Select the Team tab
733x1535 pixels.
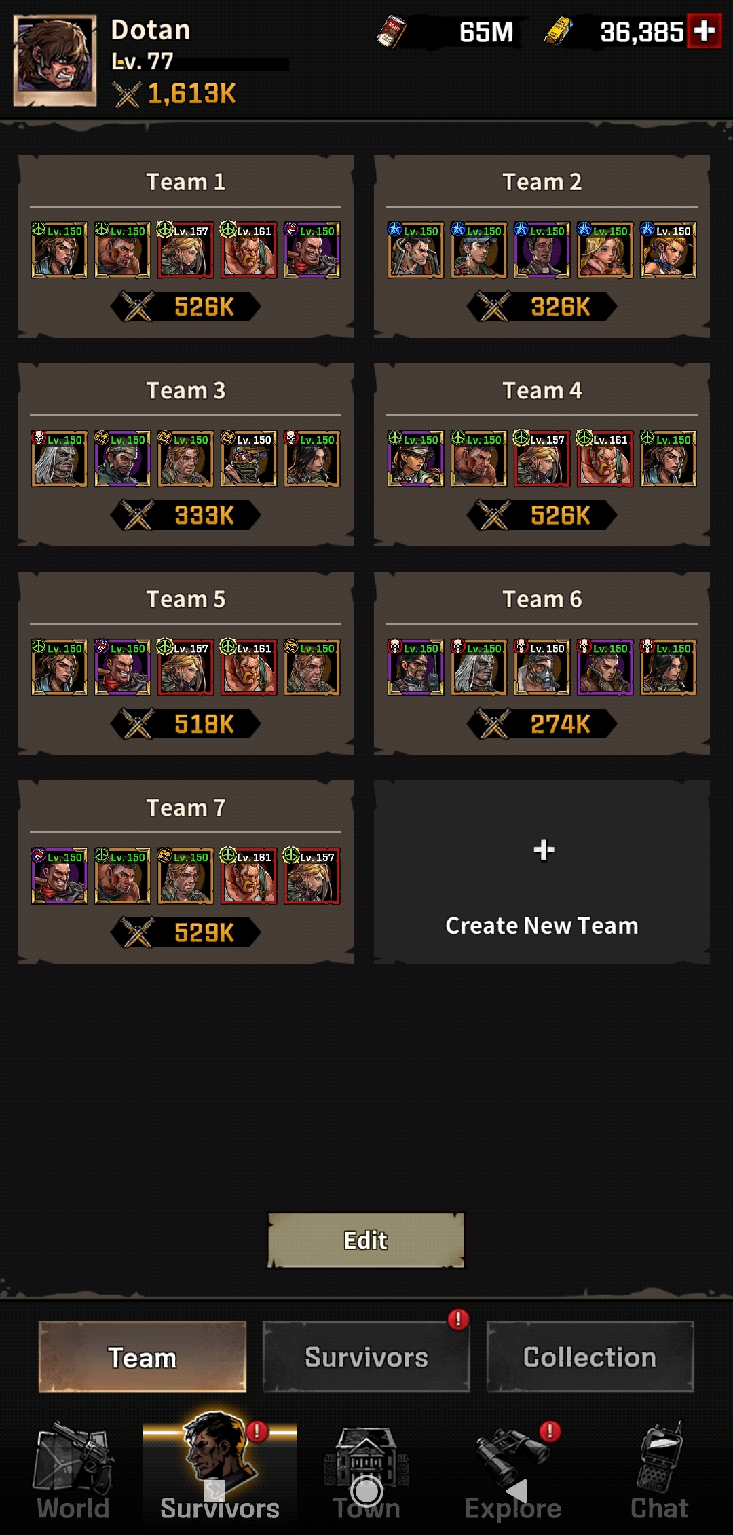[x=143, y=1357]
